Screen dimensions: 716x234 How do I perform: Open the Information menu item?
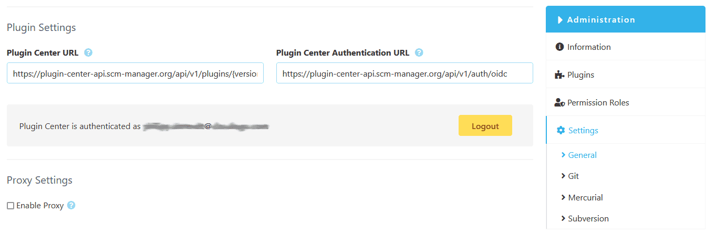(589, 47)
